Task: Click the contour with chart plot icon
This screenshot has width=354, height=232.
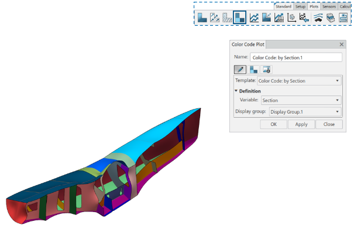Action: click(x=266, y=18)
